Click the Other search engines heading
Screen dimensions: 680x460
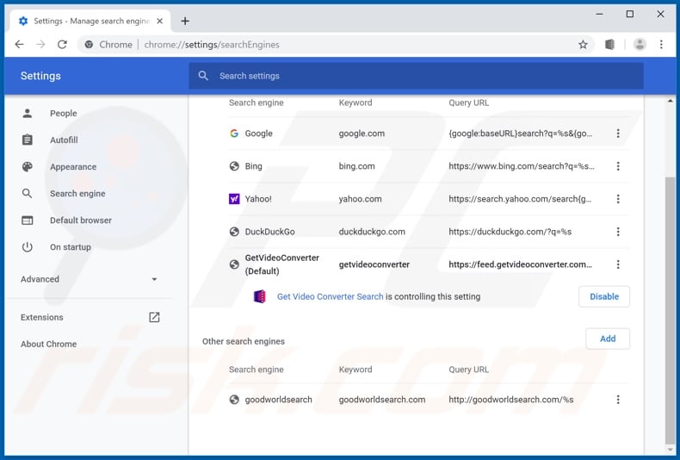click(x=244, y=341)
